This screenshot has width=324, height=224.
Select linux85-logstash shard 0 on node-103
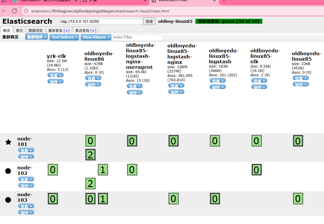click(215, 199)
